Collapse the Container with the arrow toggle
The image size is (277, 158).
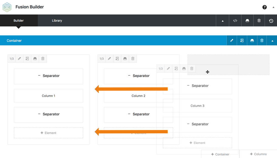click(272, 41)
